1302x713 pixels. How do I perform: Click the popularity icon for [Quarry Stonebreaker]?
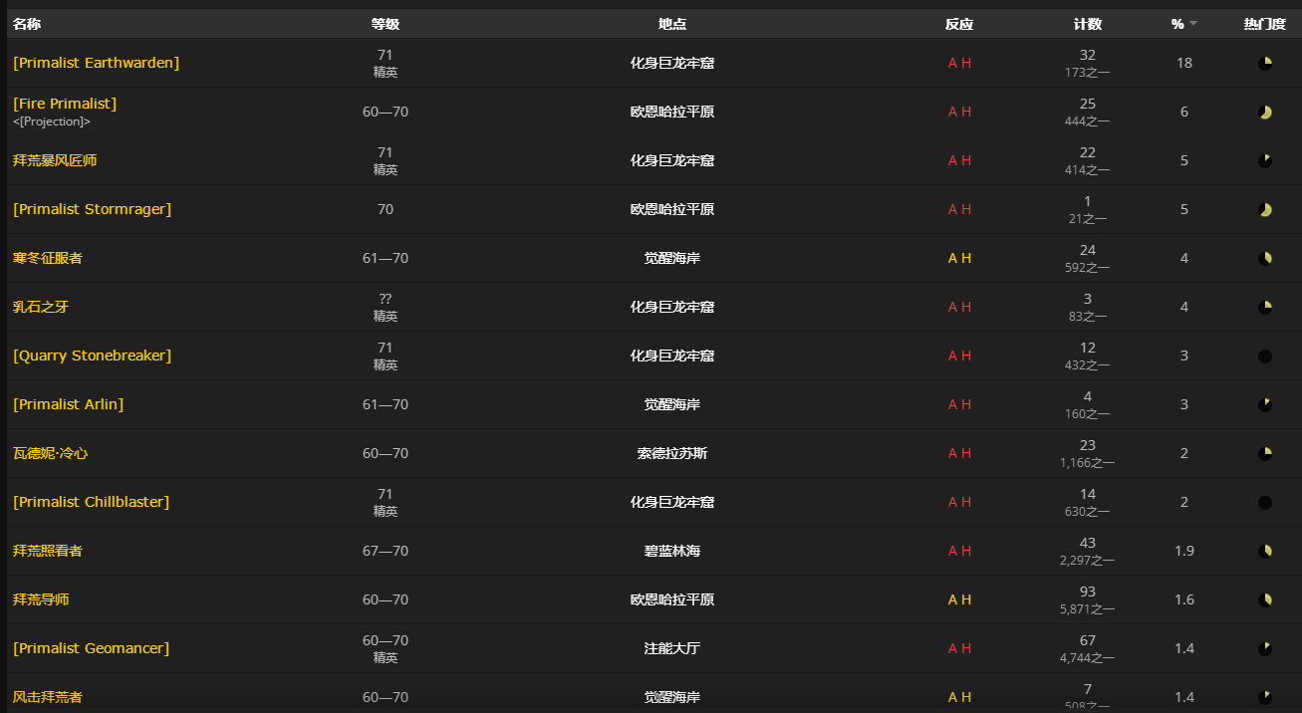coord(1266,356)
